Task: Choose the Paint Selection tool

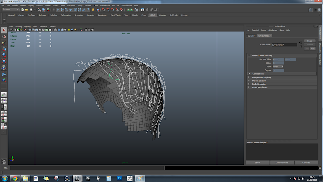Action: (x=4, y=43)
